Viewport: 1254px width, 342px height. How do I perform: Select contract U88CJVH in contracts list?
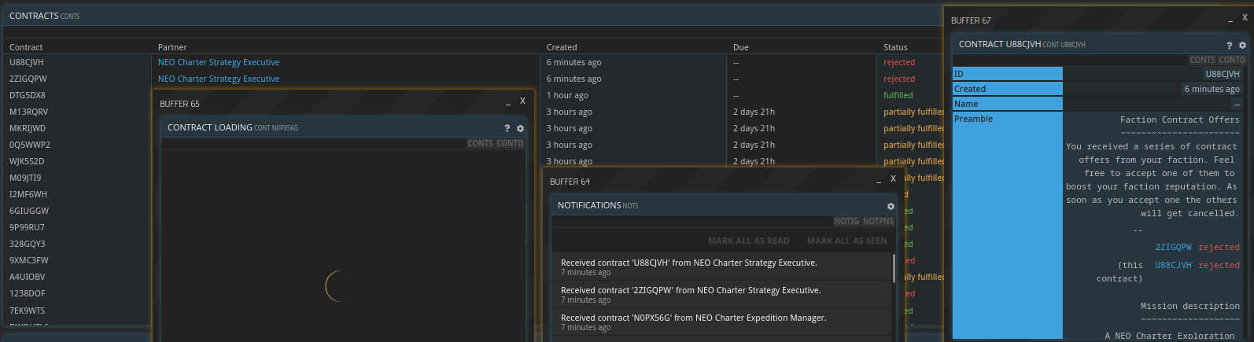27,62
